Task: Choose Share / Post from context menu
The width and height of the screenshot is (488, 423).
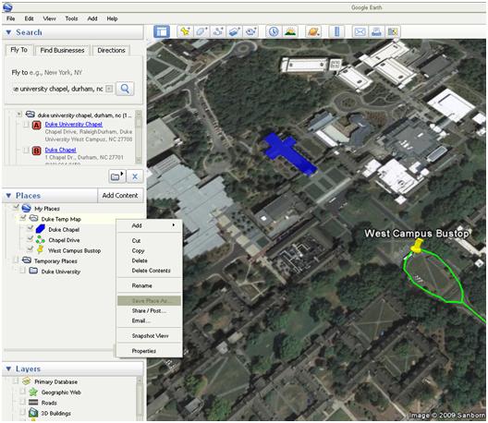Action: [x=149, y=310]
